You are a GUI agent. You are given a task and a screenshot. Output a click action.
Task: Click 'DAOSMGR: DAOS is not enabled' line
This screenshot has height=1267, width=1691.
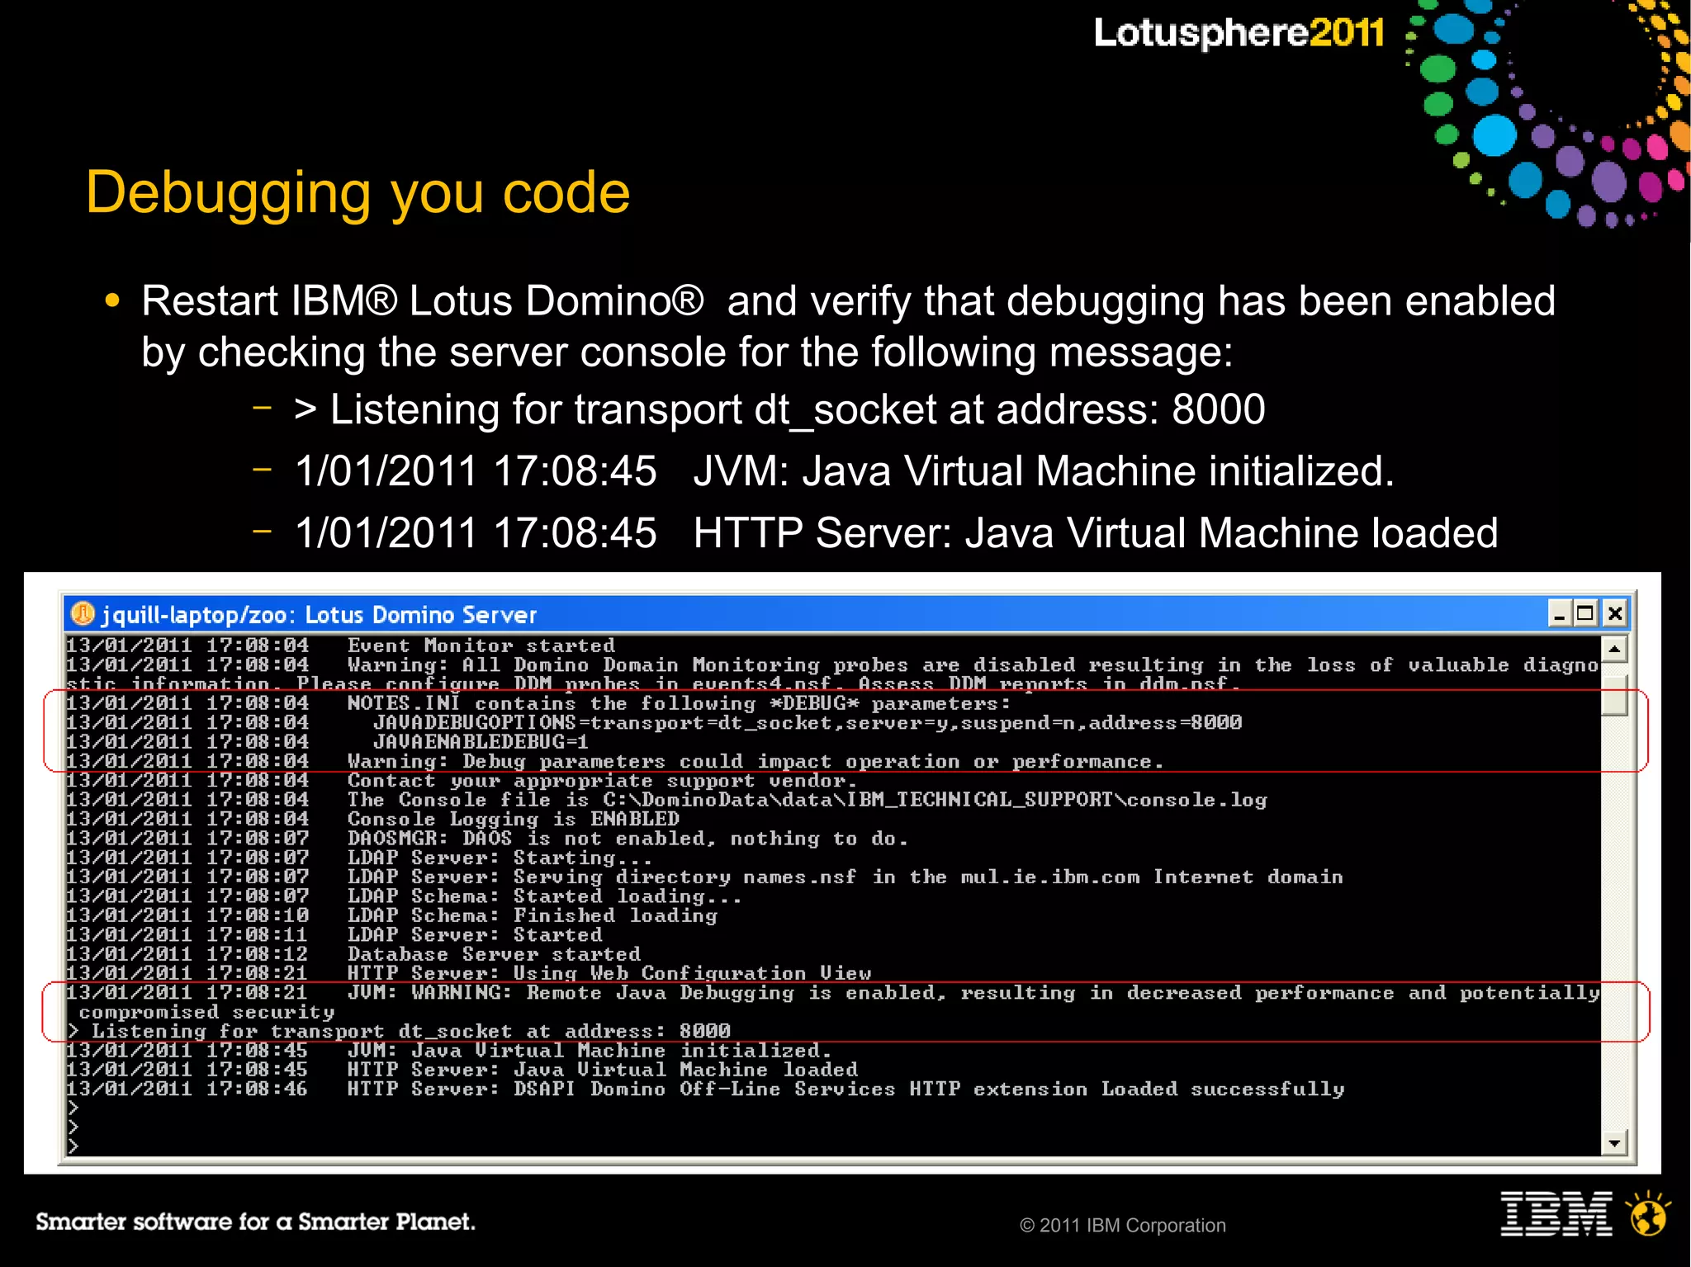coord(487,838)
